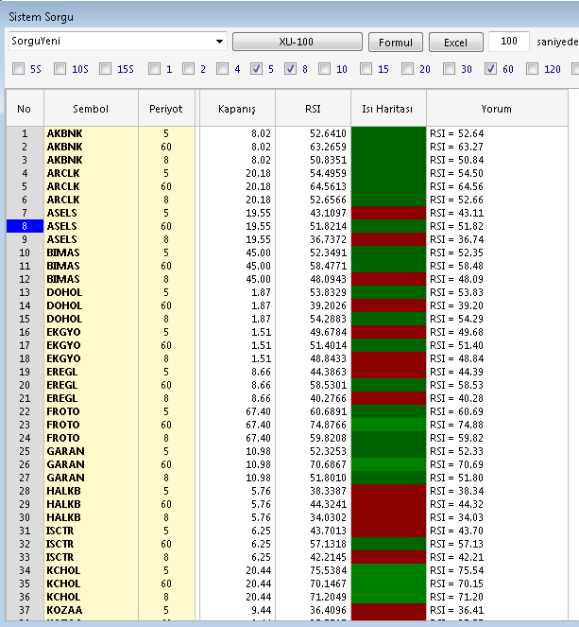Select ARCLK in row 5
579x627 pixels.
pyautogui.click(x=63, y=186)
